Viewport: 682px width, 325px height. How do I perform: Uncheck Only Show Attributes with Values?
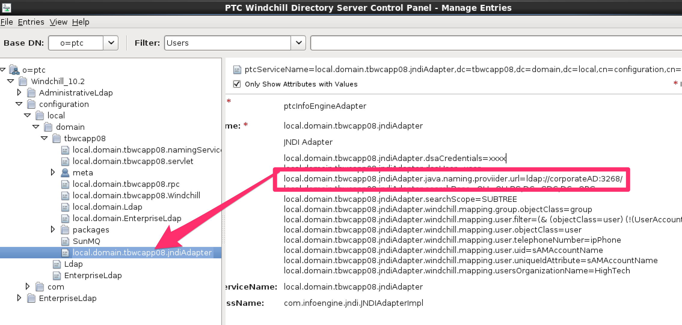(x=237, y=84)
